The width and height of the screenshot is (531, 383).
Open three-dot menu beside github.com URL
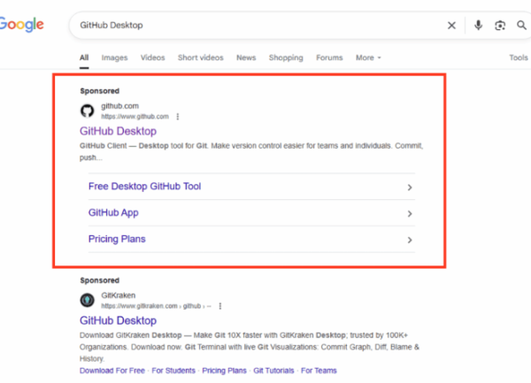click(178, 117)
